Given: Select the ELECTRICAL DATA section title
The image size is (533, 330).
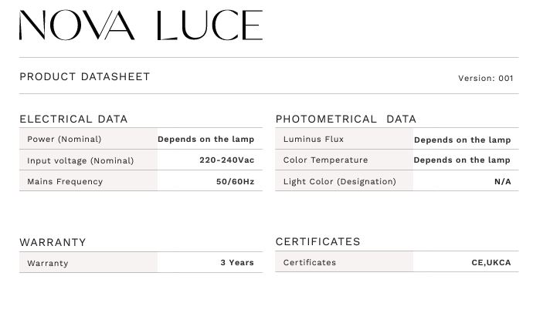Looking at the screenshot, I should [73, 119].
